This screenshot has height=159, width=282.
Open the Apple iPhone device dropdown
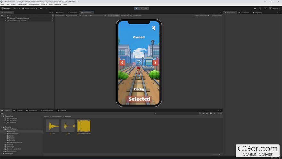[73, 15]
